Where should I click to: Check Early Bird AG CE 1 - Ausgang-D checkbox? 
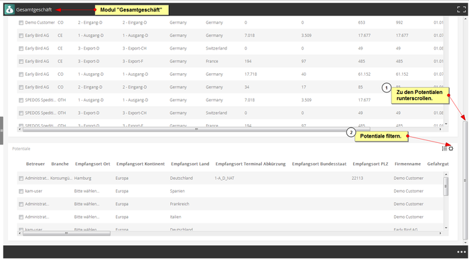(x=21, y=36)
